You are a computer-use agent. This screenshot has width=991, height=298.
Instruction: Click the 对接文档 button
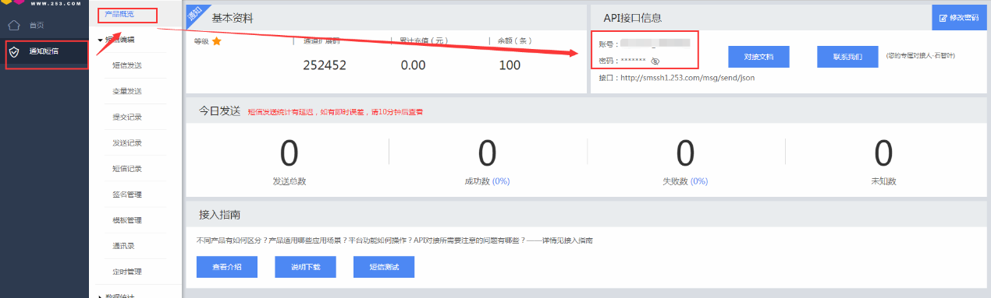(x=758, y=57)
